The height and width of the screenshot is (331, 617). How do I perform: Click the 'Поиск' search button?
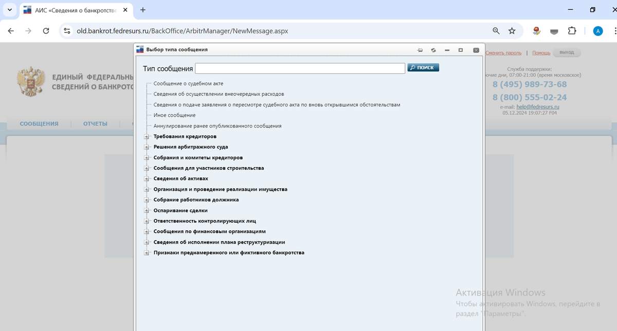pyautogui.click(x=423, y=67)
